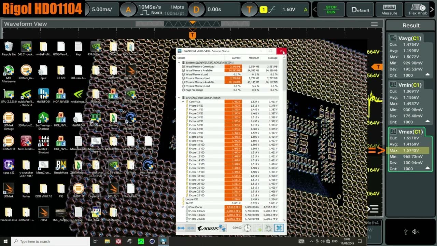Click HWiNFO's blue double-arrow expand button

click(181, 228)
